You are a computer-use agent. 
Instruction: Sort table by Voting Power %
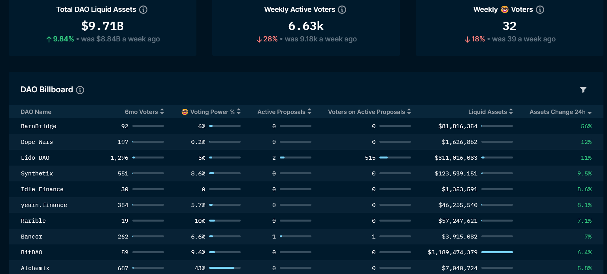[x=211, y=112]
